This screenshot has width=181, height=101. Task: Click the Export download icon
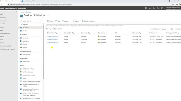(x=73, y=21)
